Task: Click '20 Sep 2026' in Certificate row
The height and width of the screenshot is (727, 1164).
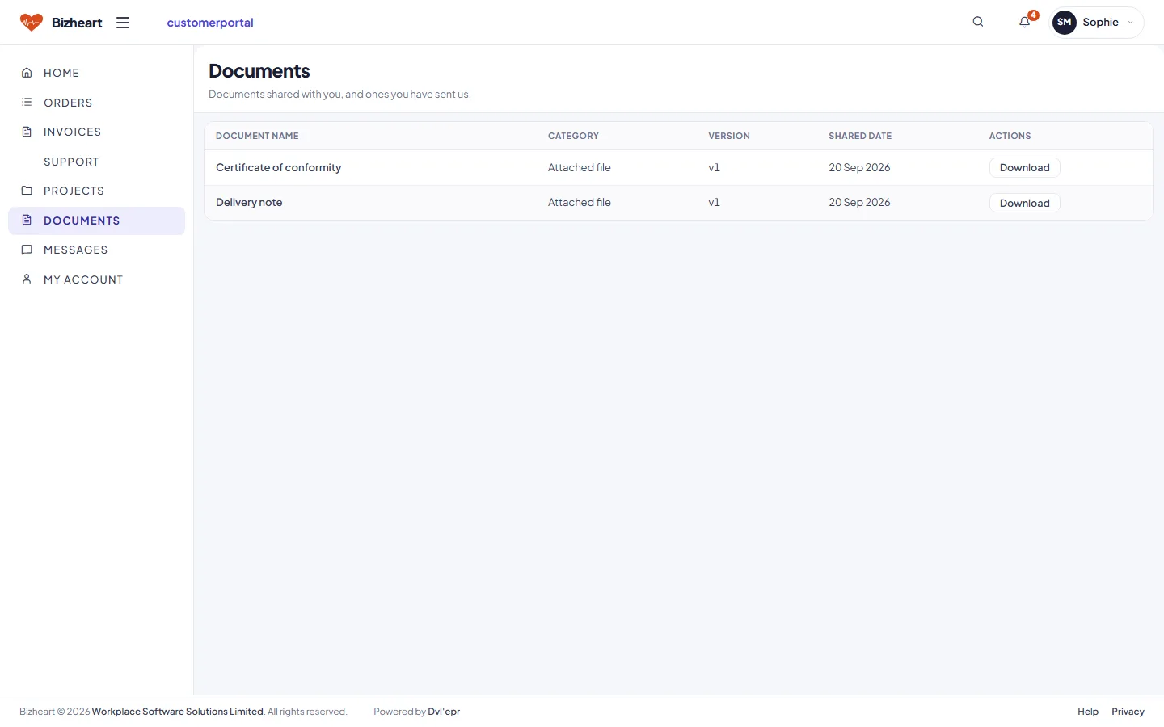Action: (x=859, y=168)
